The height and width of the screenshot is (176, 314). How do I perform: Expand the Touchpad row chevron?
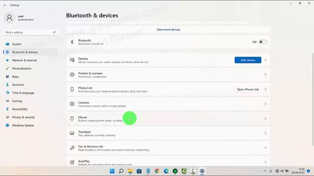click(265, 133)
